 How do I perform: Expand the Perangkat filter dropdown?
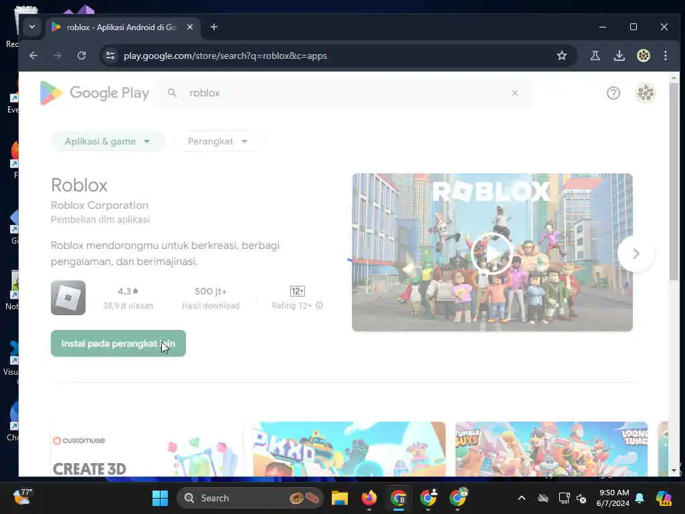click(217, 141)
